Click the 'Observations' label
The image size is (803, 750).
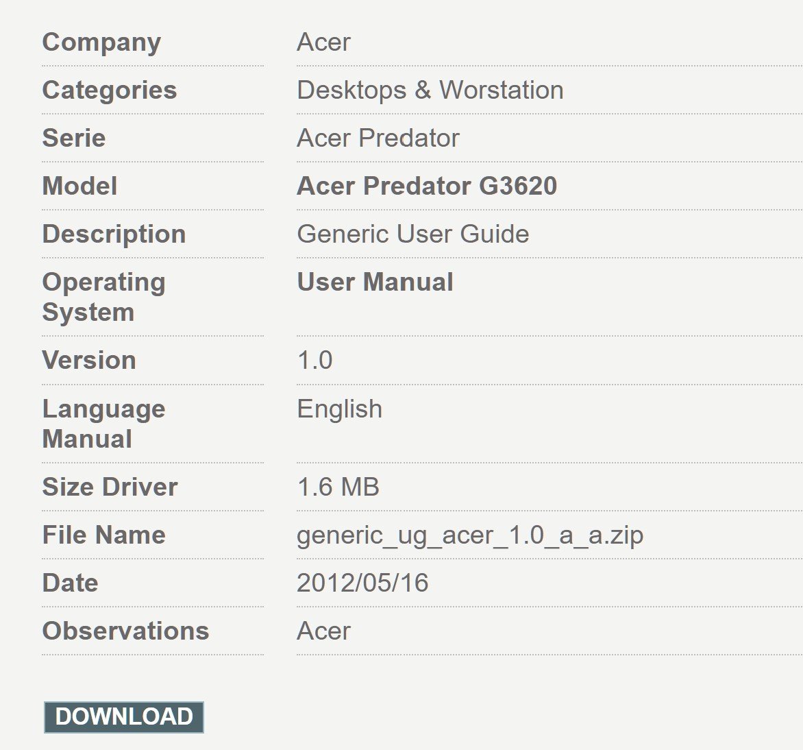point(126,631)
